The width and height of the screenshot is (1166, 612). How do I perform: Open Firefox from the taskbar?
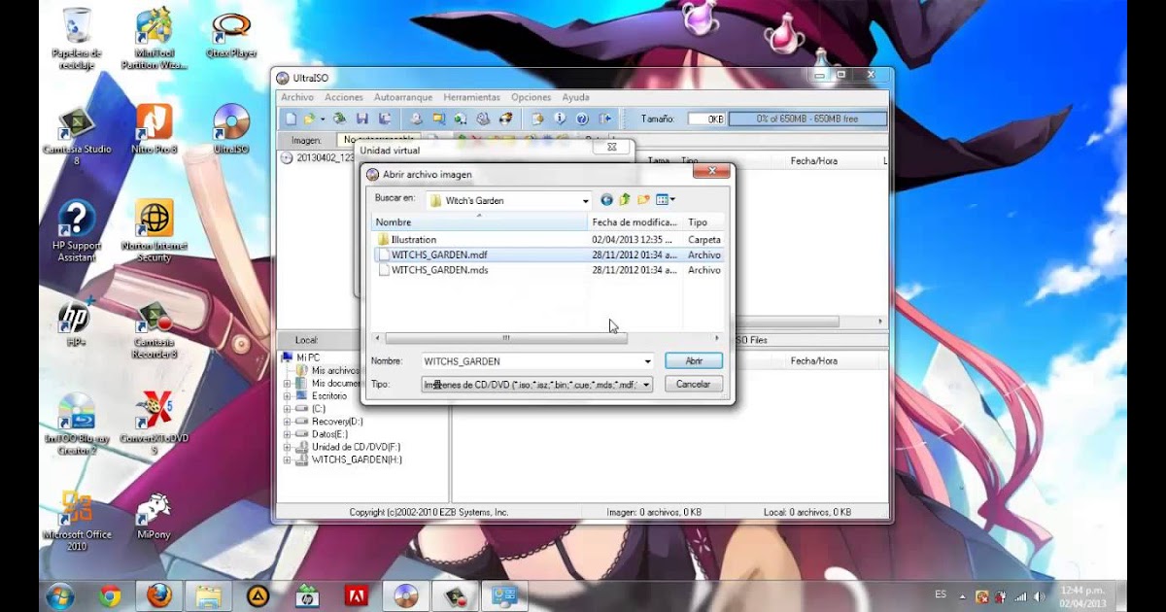tap(158, 595)
